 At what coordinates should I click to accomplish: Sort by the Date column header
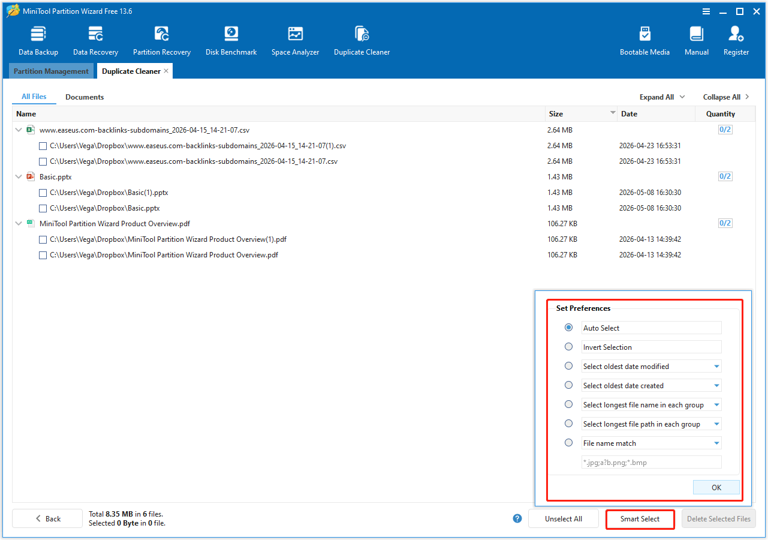pos(656,113)
